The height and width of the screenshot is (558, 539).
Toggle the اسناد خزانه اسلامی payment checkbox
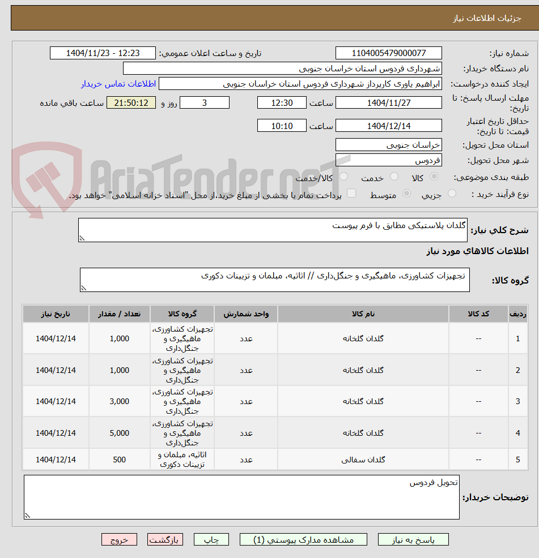click(x=351, y=193)
